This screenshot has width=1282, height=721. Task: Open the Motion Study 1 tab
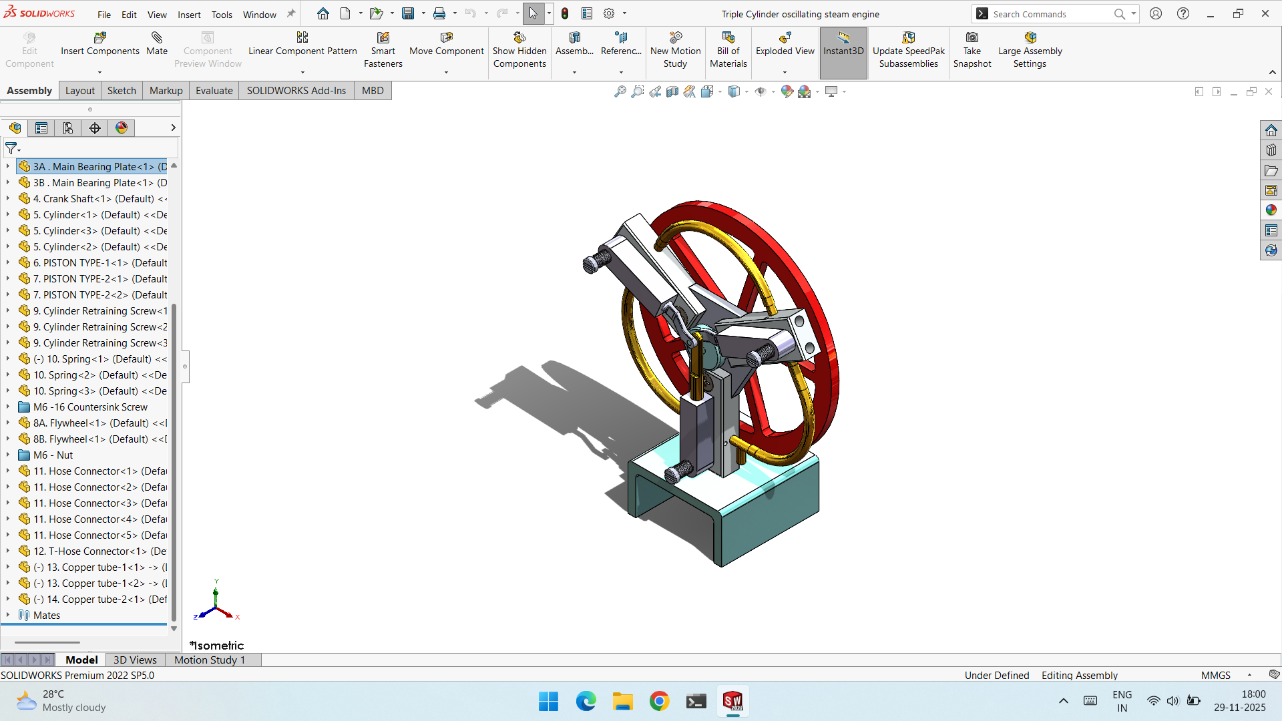pos(210,660)
